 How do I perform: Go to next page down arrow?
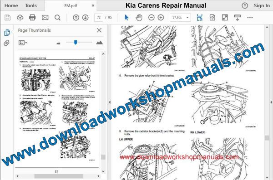click(x=86, y=18)
